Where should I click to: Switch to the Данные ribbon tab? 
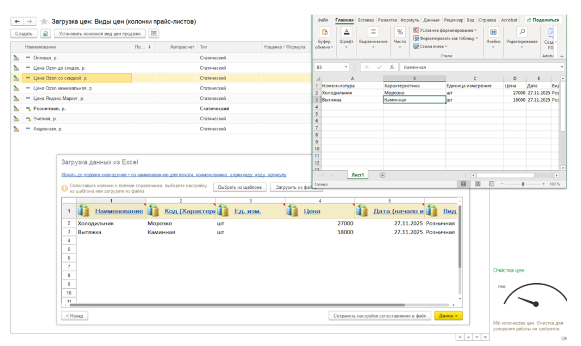[431, 20]
